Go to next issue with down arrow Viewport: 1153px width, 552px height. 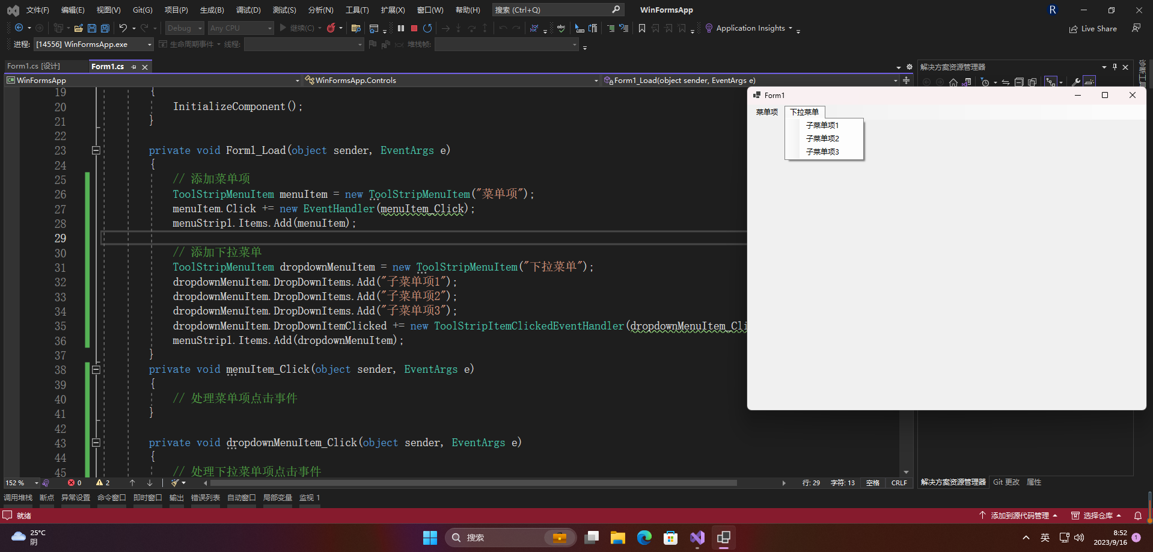tap(150, 483)
